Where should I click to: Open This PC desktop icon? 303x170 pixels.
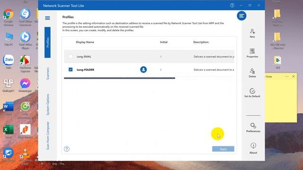click(x=9, y=39)
